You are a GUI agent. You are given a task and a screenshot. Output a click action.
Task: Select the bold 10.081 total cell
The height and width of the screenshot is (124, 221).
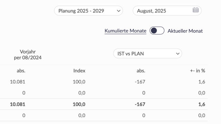click(x=18, y=104)
